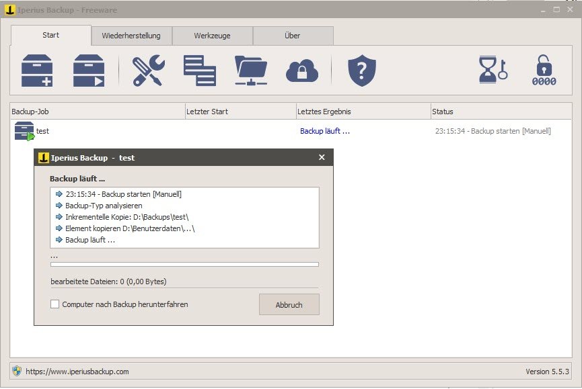The width and height of the screenshot is (582, 389).
Task: Sort by Letzter Start column header
Action: click(240, 112)
